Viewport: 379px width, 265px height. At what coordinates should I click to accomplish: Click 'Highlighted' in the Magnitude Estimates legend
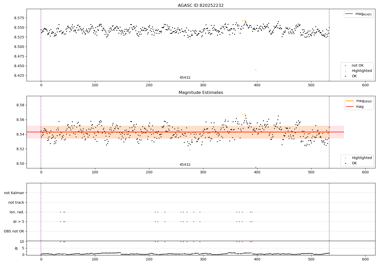click(362, 158)
